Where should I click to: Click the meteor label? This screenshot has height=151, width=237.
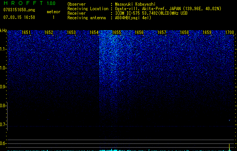pos(54,12)
